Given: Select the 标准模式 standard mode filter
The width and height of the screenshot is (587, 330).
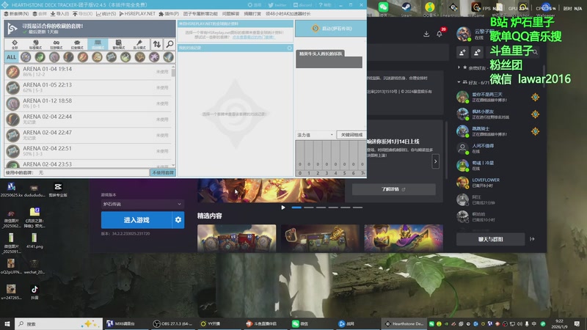Looking at the screenshot, I should pos(35,45).
